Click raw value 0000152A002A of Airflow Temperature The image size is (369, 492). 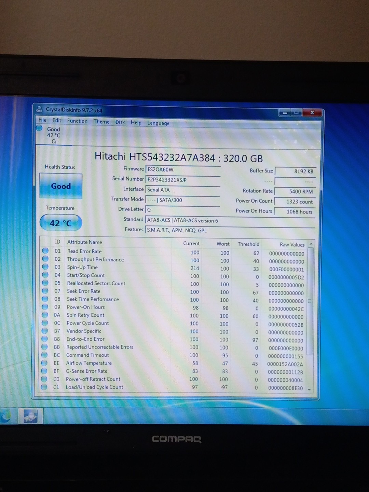click(x=285, y=364)
